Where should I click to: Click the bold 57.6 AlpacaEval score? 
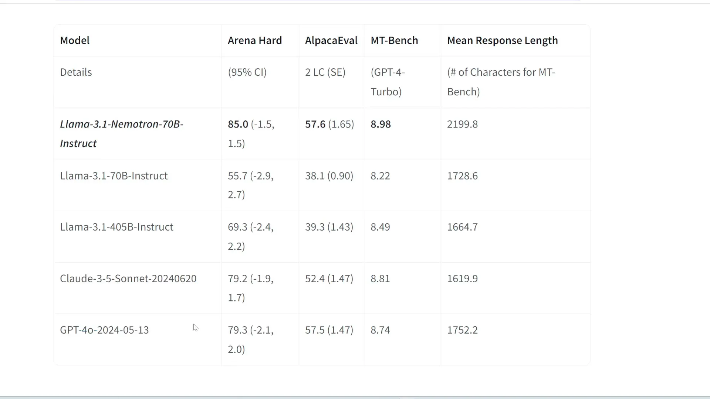(315, 125)
